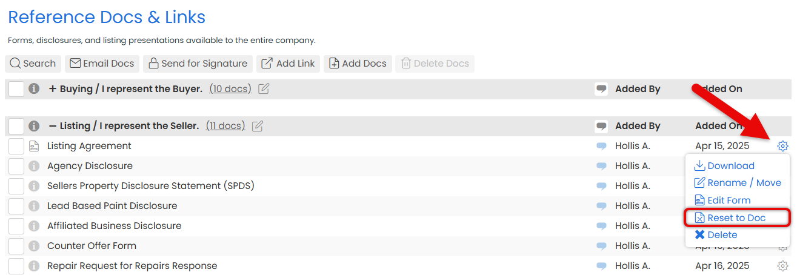Viewport: 797px width, 275px height.
Task: Click the gear icon for Listing Agreement
Action: [x=782, y=146]
